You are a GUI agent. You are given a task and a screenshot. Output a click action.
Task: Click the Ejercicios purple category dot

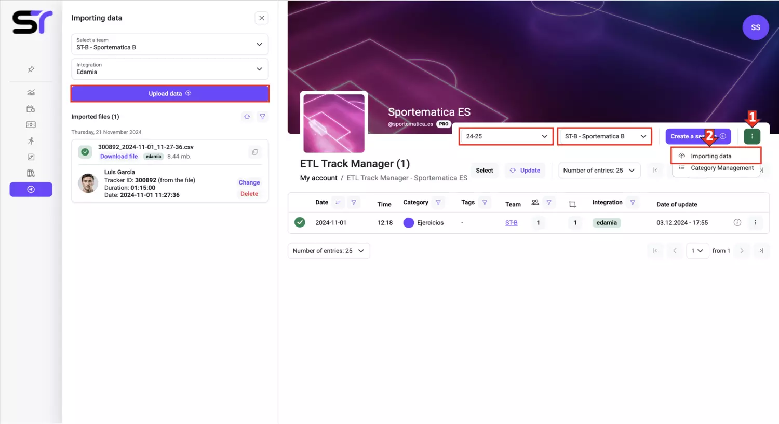click(x=409, y=223)
